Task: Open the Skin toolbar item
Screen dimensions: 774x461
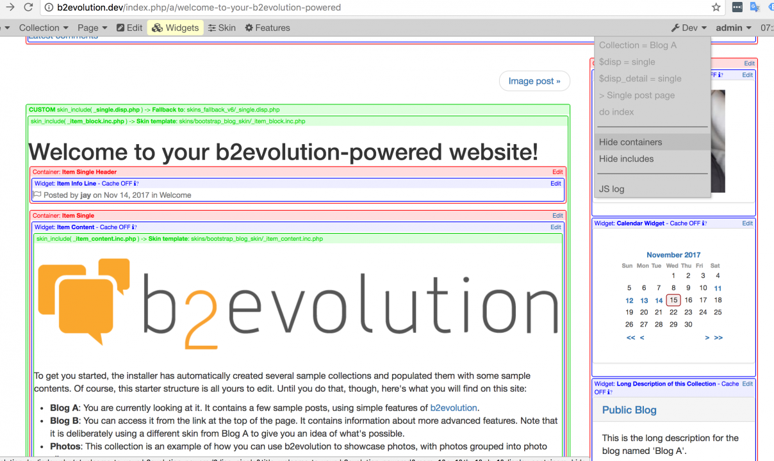Action: point(222,28)
